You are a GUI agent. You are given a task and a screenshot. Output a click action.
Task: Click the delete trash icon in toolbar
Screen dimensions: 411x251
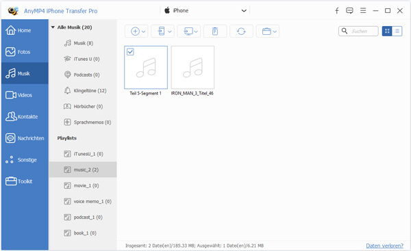(215, 31)
